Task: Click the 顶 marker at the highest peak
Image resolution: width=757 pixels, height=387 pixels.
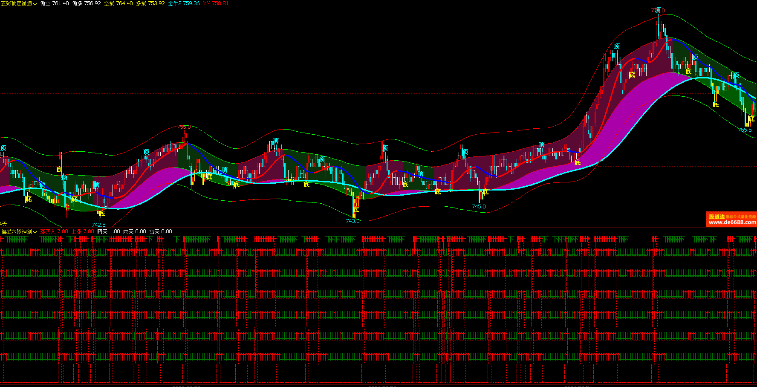Action: 658,10
